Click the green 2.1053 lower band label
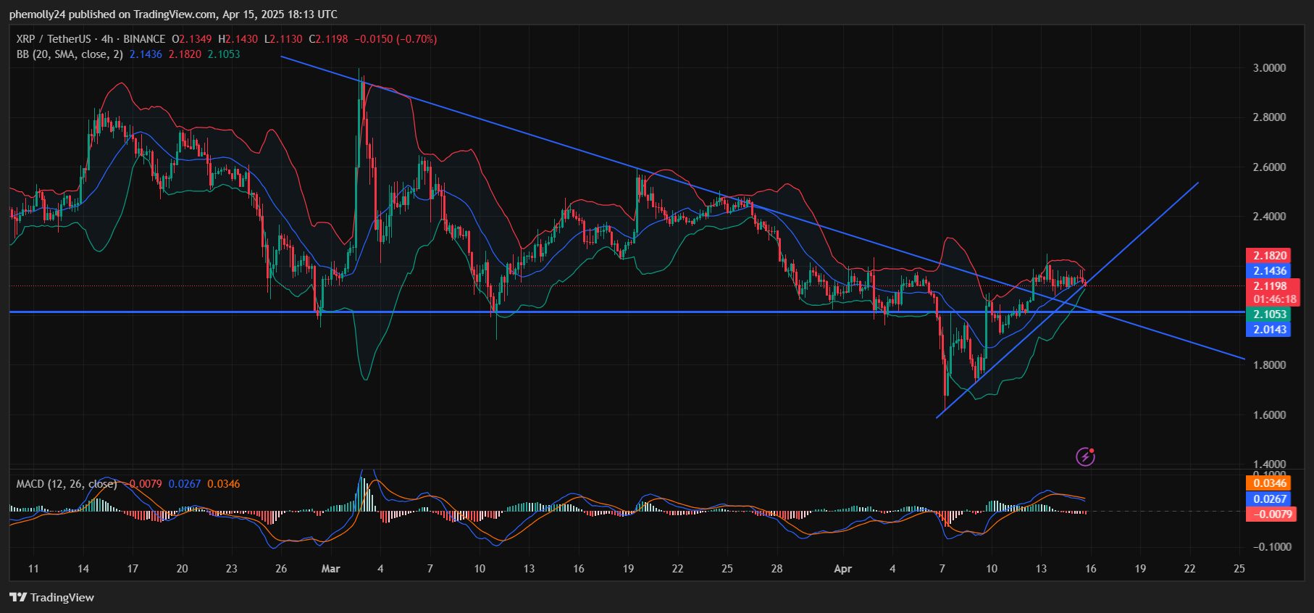The height and width of the screenshot is (613, 1314). 1270,314
